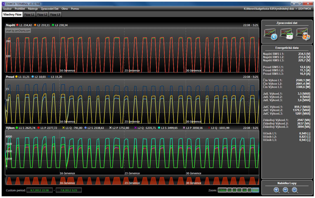Image resolution: width=315 pixels, height=198 pixels.
Task: Open the calendar chart processing tool
Action: click(287, 34)
